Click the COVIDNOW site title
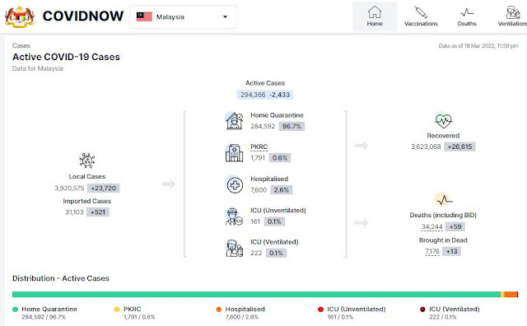 pos(83,16)
